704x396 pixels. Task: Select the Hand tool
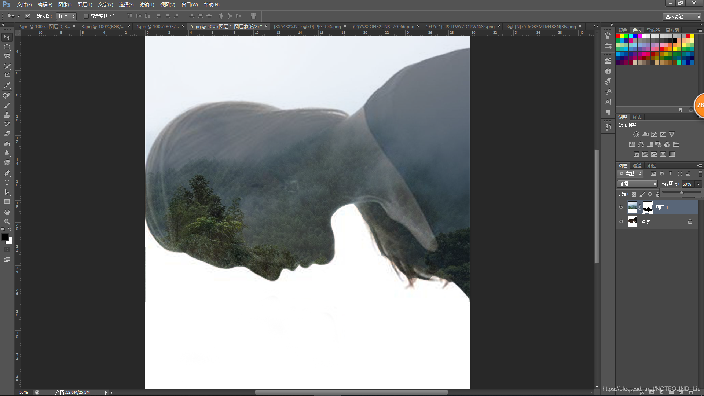pos(7,212)
